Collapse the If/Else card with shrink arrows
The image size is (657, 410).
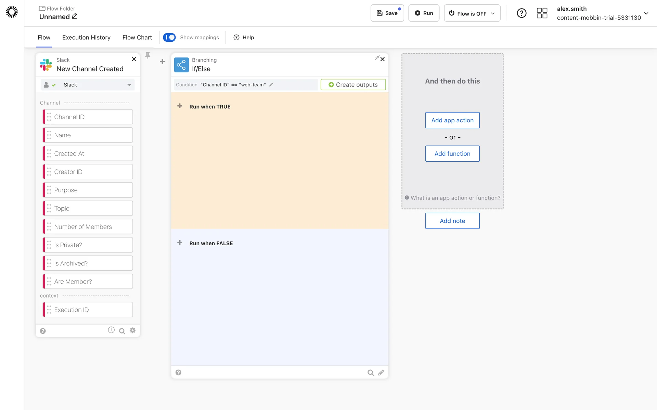(x=377, y=58)
